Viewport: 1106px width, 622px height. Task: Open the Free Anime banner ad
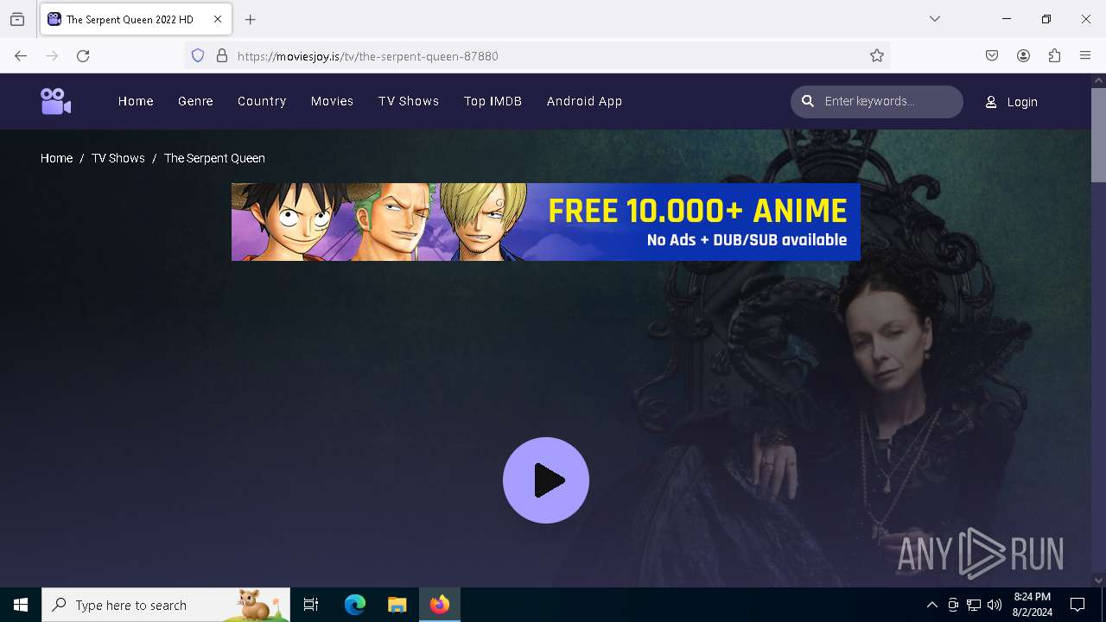pos(546,222)
